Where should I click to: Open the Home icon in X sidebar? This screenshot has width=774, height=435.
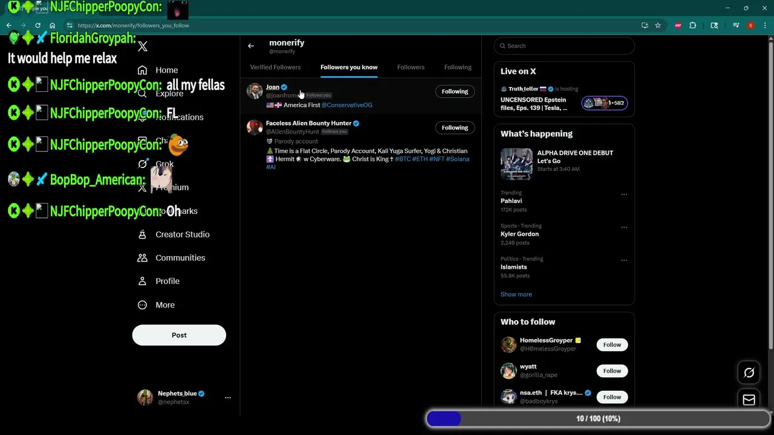coord(142,70)
